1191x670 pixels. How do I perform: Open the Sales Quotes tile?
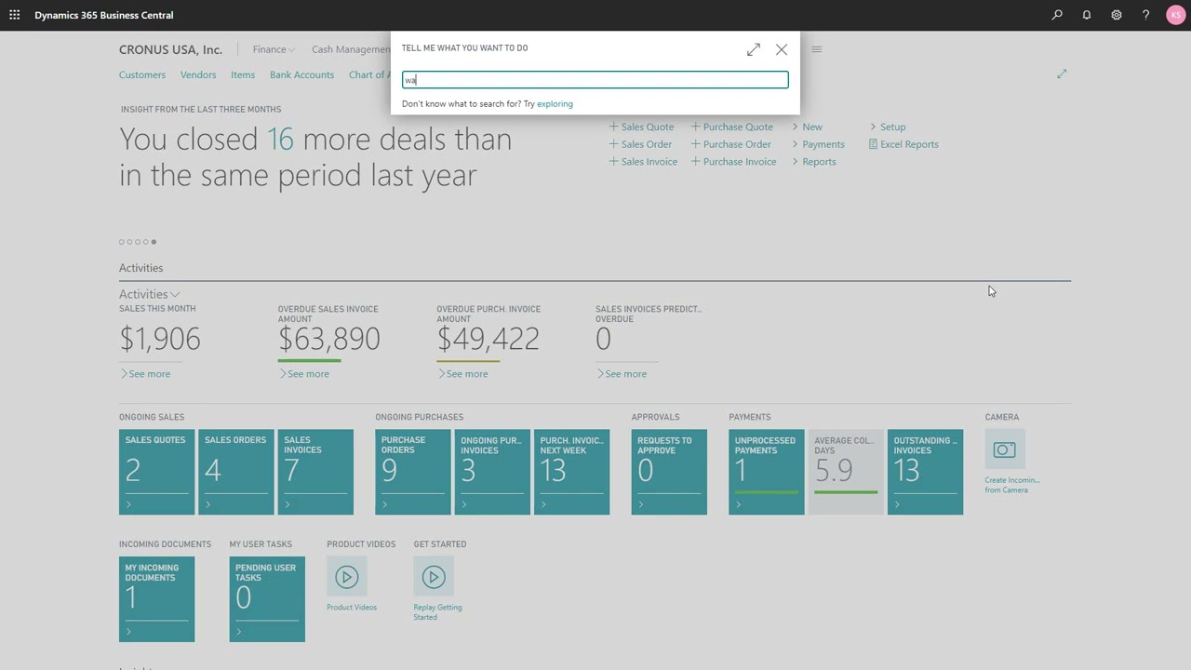point(156,472)
